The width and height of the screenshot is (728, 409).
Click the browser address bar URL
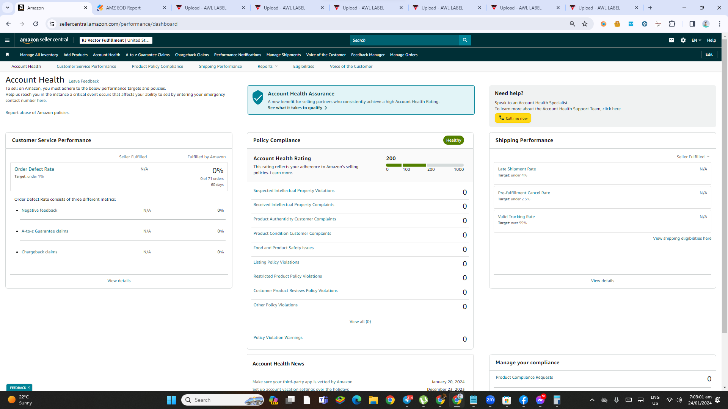[x=118, y=24]
